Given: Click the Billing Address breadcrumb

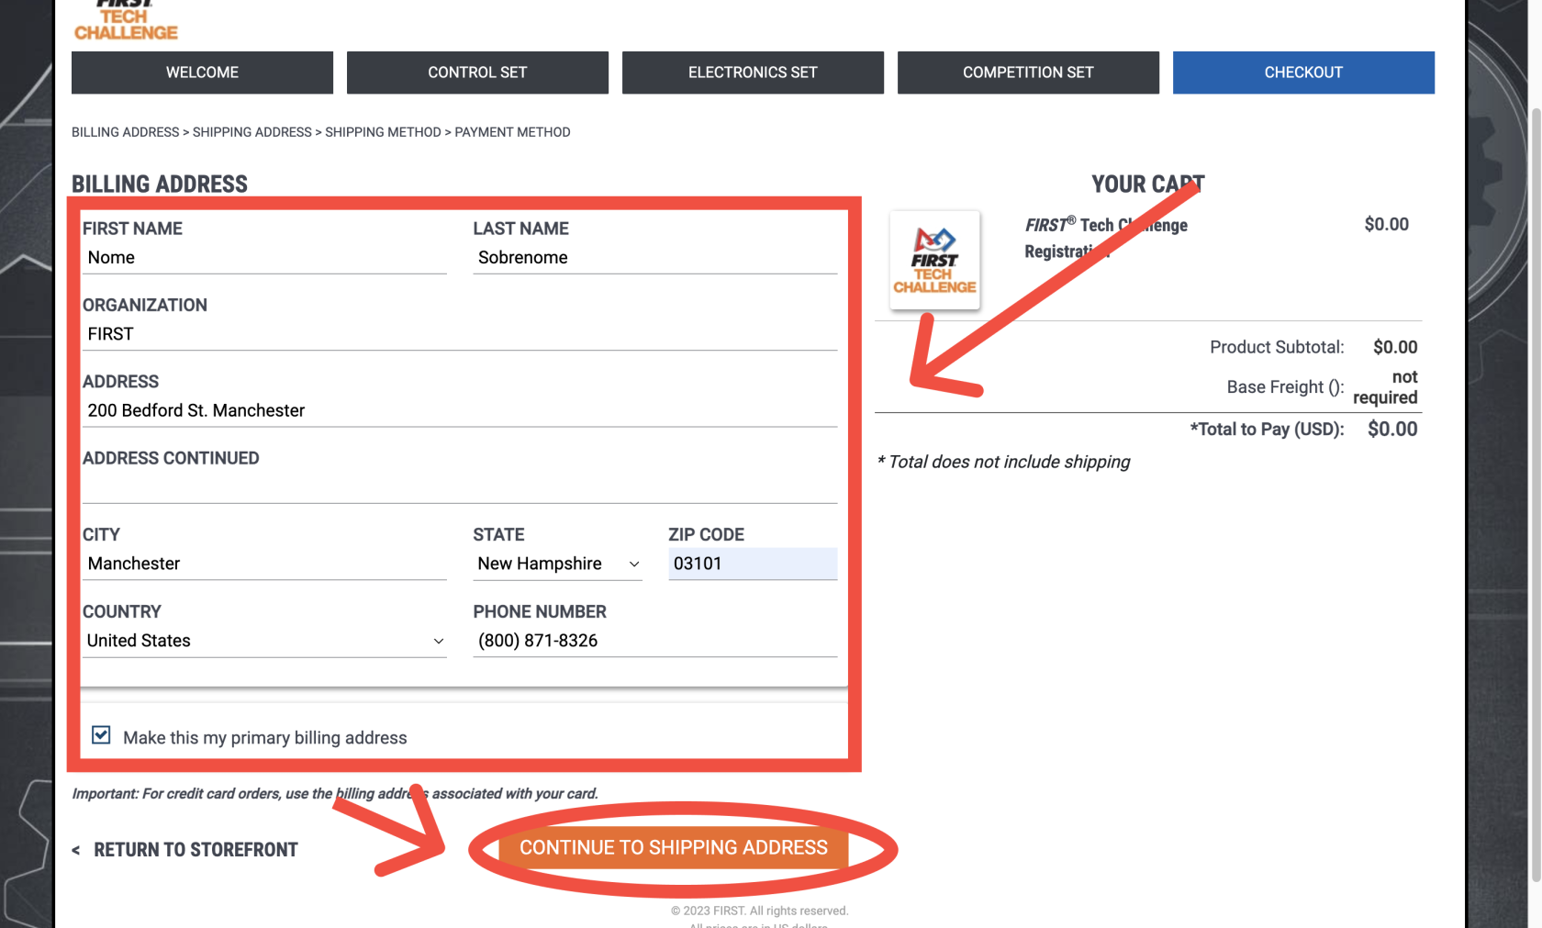Looking at the screenshot, I should pos(126,132).
